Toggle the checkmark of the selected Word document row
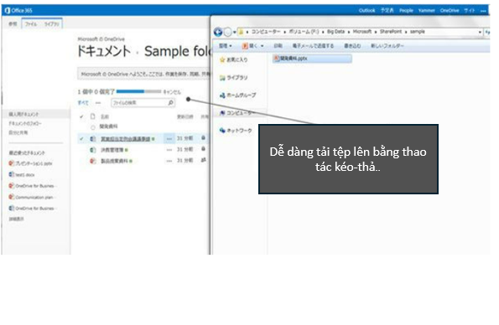The image size is (499, 325). [x=82, y=139]
